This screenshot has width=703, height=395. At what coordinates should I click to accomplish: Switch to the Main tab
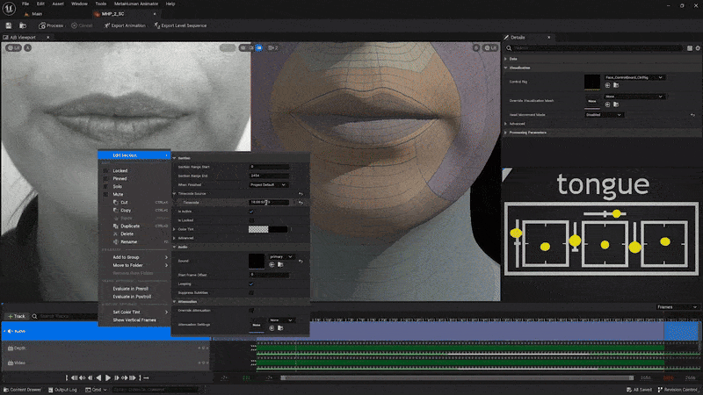33,14
